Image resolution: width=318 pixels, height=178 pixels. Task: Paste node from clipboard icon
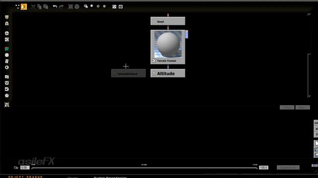pyautogui.click(x=46, y=6)
